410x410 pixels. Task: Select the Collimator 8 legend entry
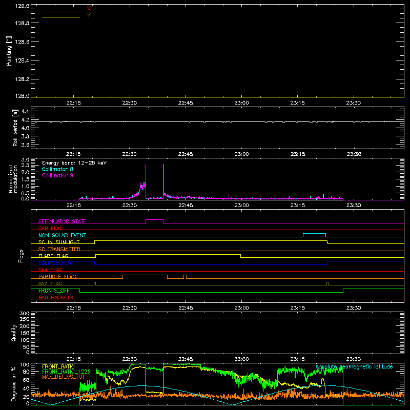click(57, 169)
